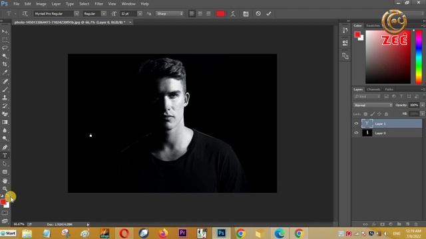Select the Eyedropper tool
426x239 pixels.
pyautogui.click(x=5, y=72)
